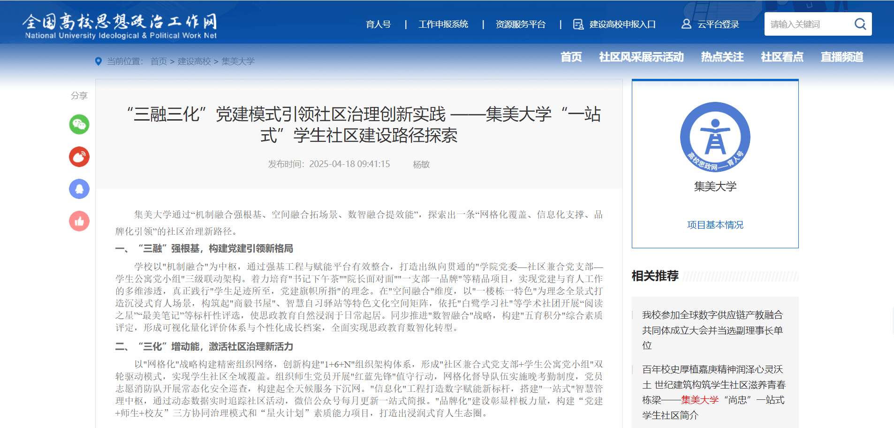Share article via WeChat icon
Screen dimensions: 894x428
click(x=79, y=124)
